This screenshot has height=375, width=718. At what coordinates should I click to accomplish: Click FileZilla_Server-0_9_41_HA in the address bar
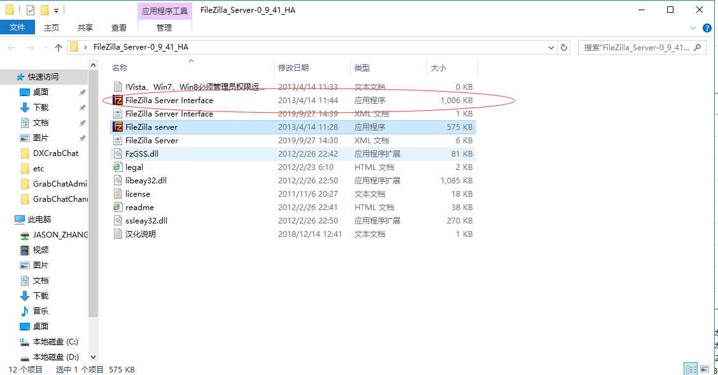[x=141, y=47]
